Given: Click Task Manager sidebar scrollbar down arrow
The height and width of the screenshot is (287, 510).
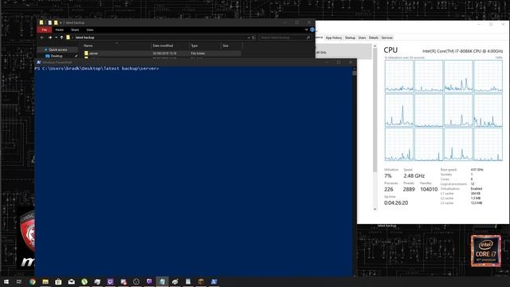Looking at the screenshot, I should point(375,209).
